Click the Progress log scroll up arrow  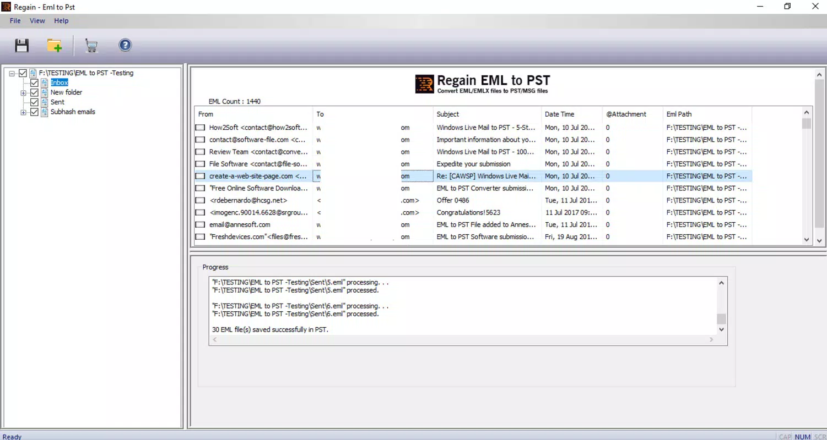[722, 283]
